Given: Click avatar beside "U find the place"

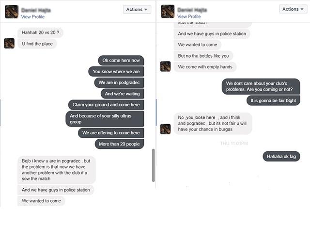Looking at the screenshot, I should click(9, 43).
